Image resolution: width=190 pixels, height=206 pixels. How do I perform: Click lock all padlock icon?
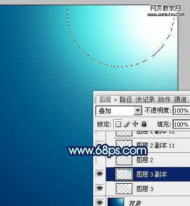pos(144,124)
